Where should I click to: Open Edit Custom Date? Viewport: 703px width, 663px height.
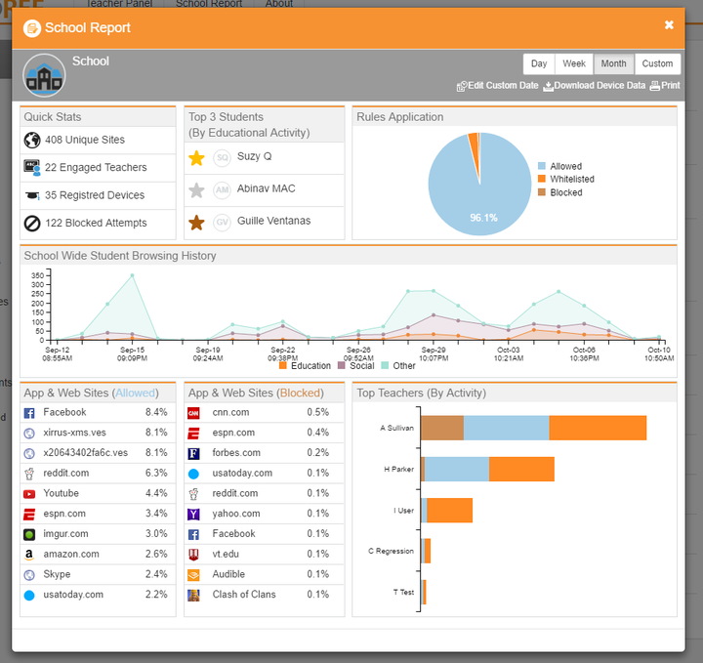click(497, 86)
